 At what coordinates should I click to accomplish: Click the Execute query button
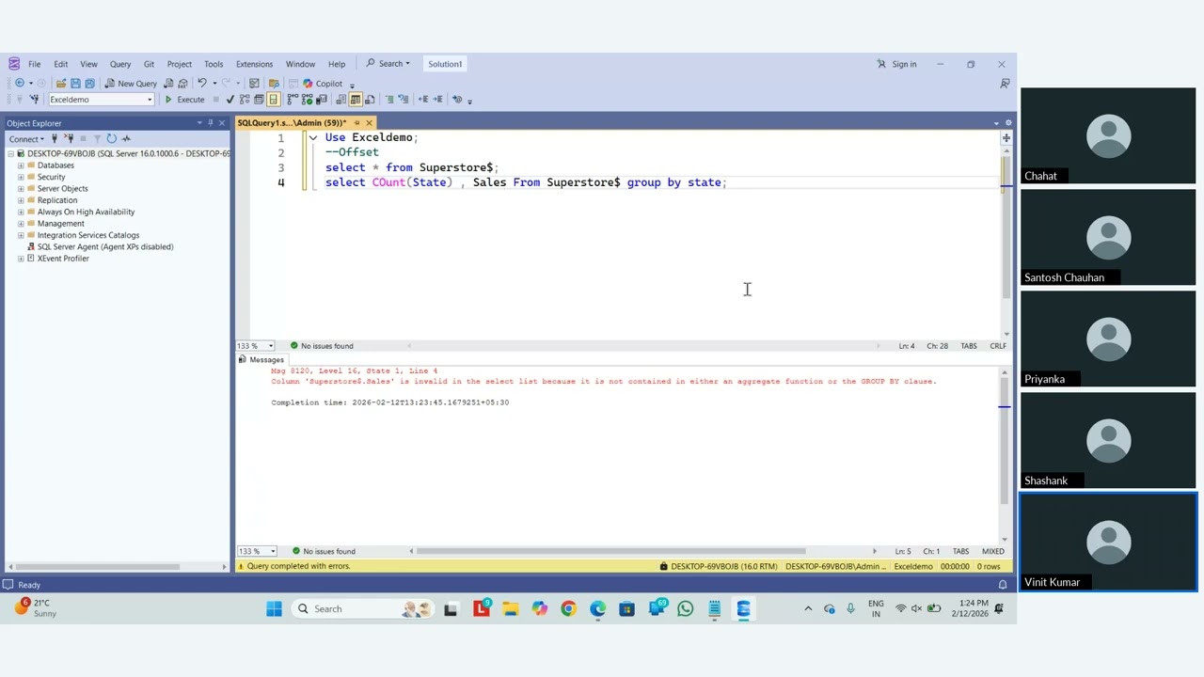pyautogui.click(x=185, y=99)
